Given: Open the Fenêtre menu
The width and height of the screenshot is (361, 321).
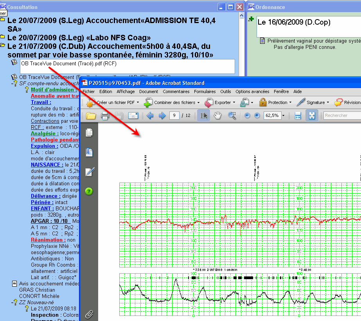Looking at the screenshot, I should [281, 91].
